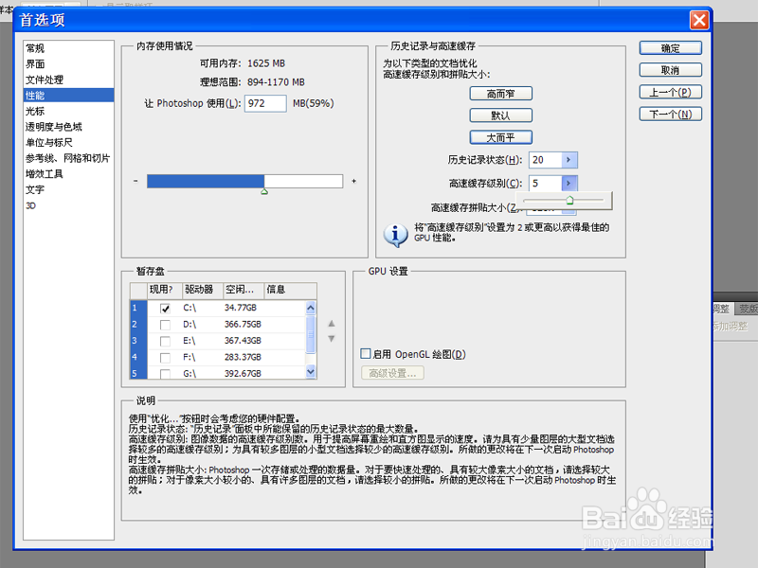Viewport: 758px width, 568px height.
Task: Move scratch disk down with arrow
Action: pos(332,339)
